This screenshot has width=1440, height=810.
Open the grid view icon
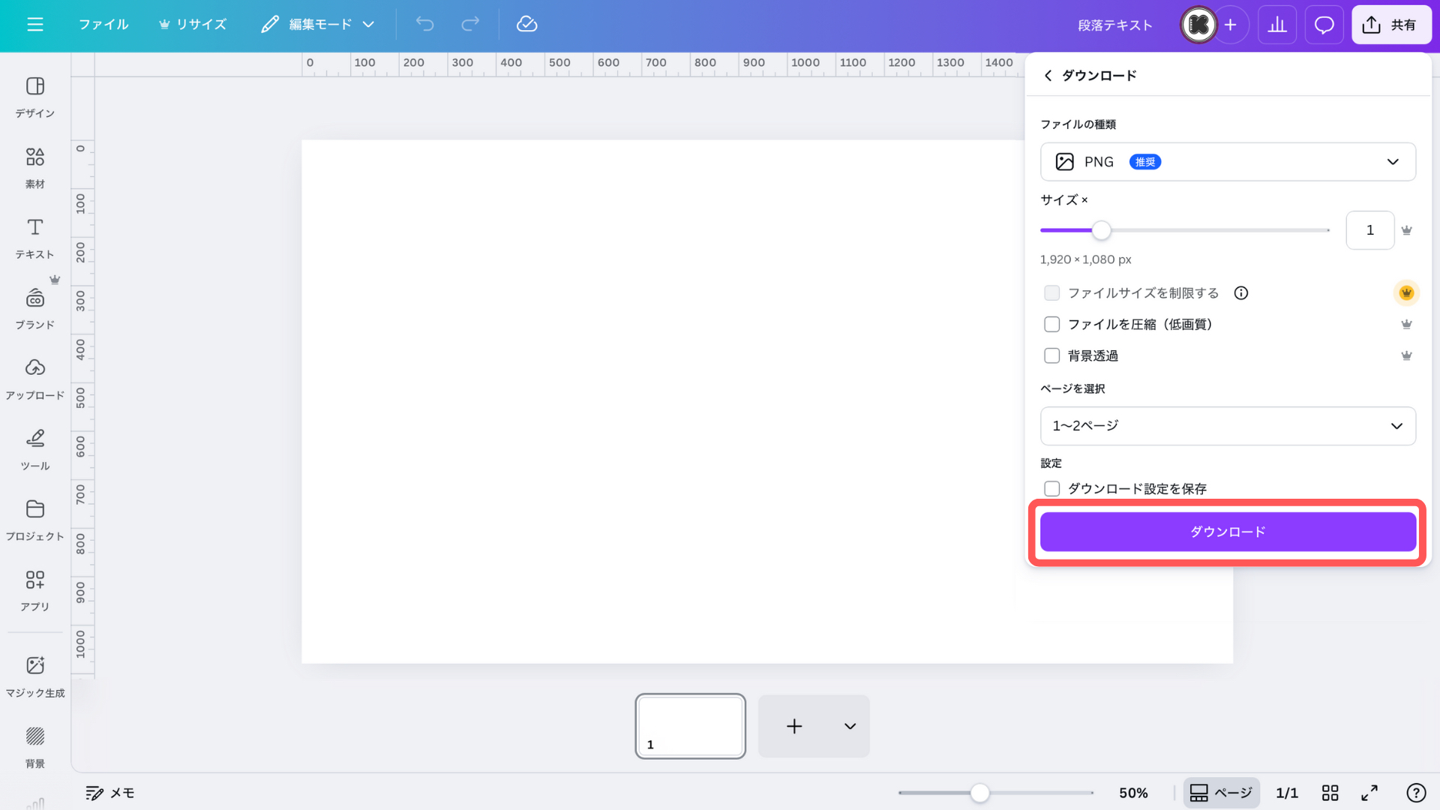click(1330, 793)
